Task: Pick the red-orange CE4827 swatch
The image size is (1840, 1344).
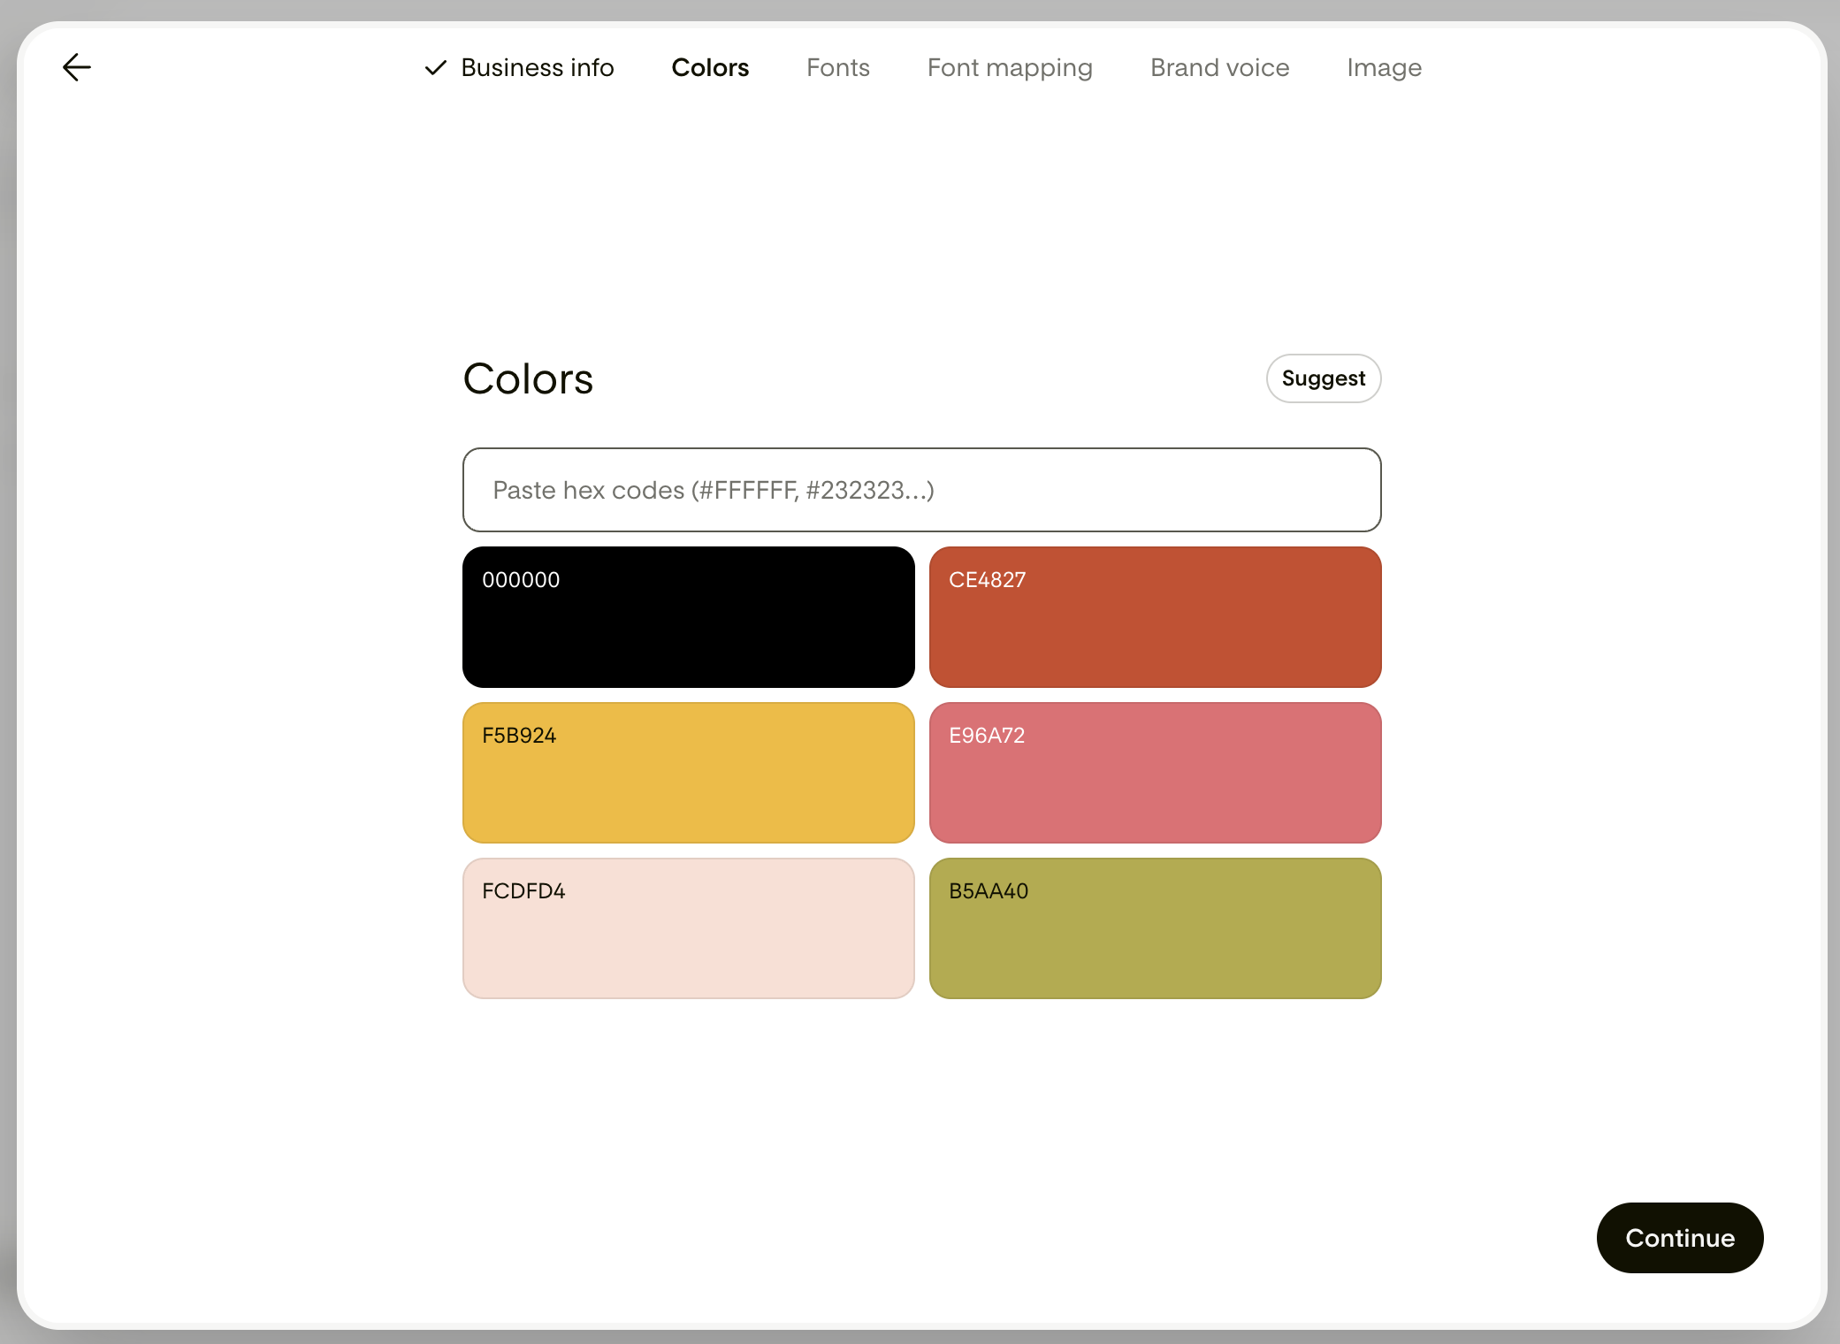Action: click(1156, 617)
